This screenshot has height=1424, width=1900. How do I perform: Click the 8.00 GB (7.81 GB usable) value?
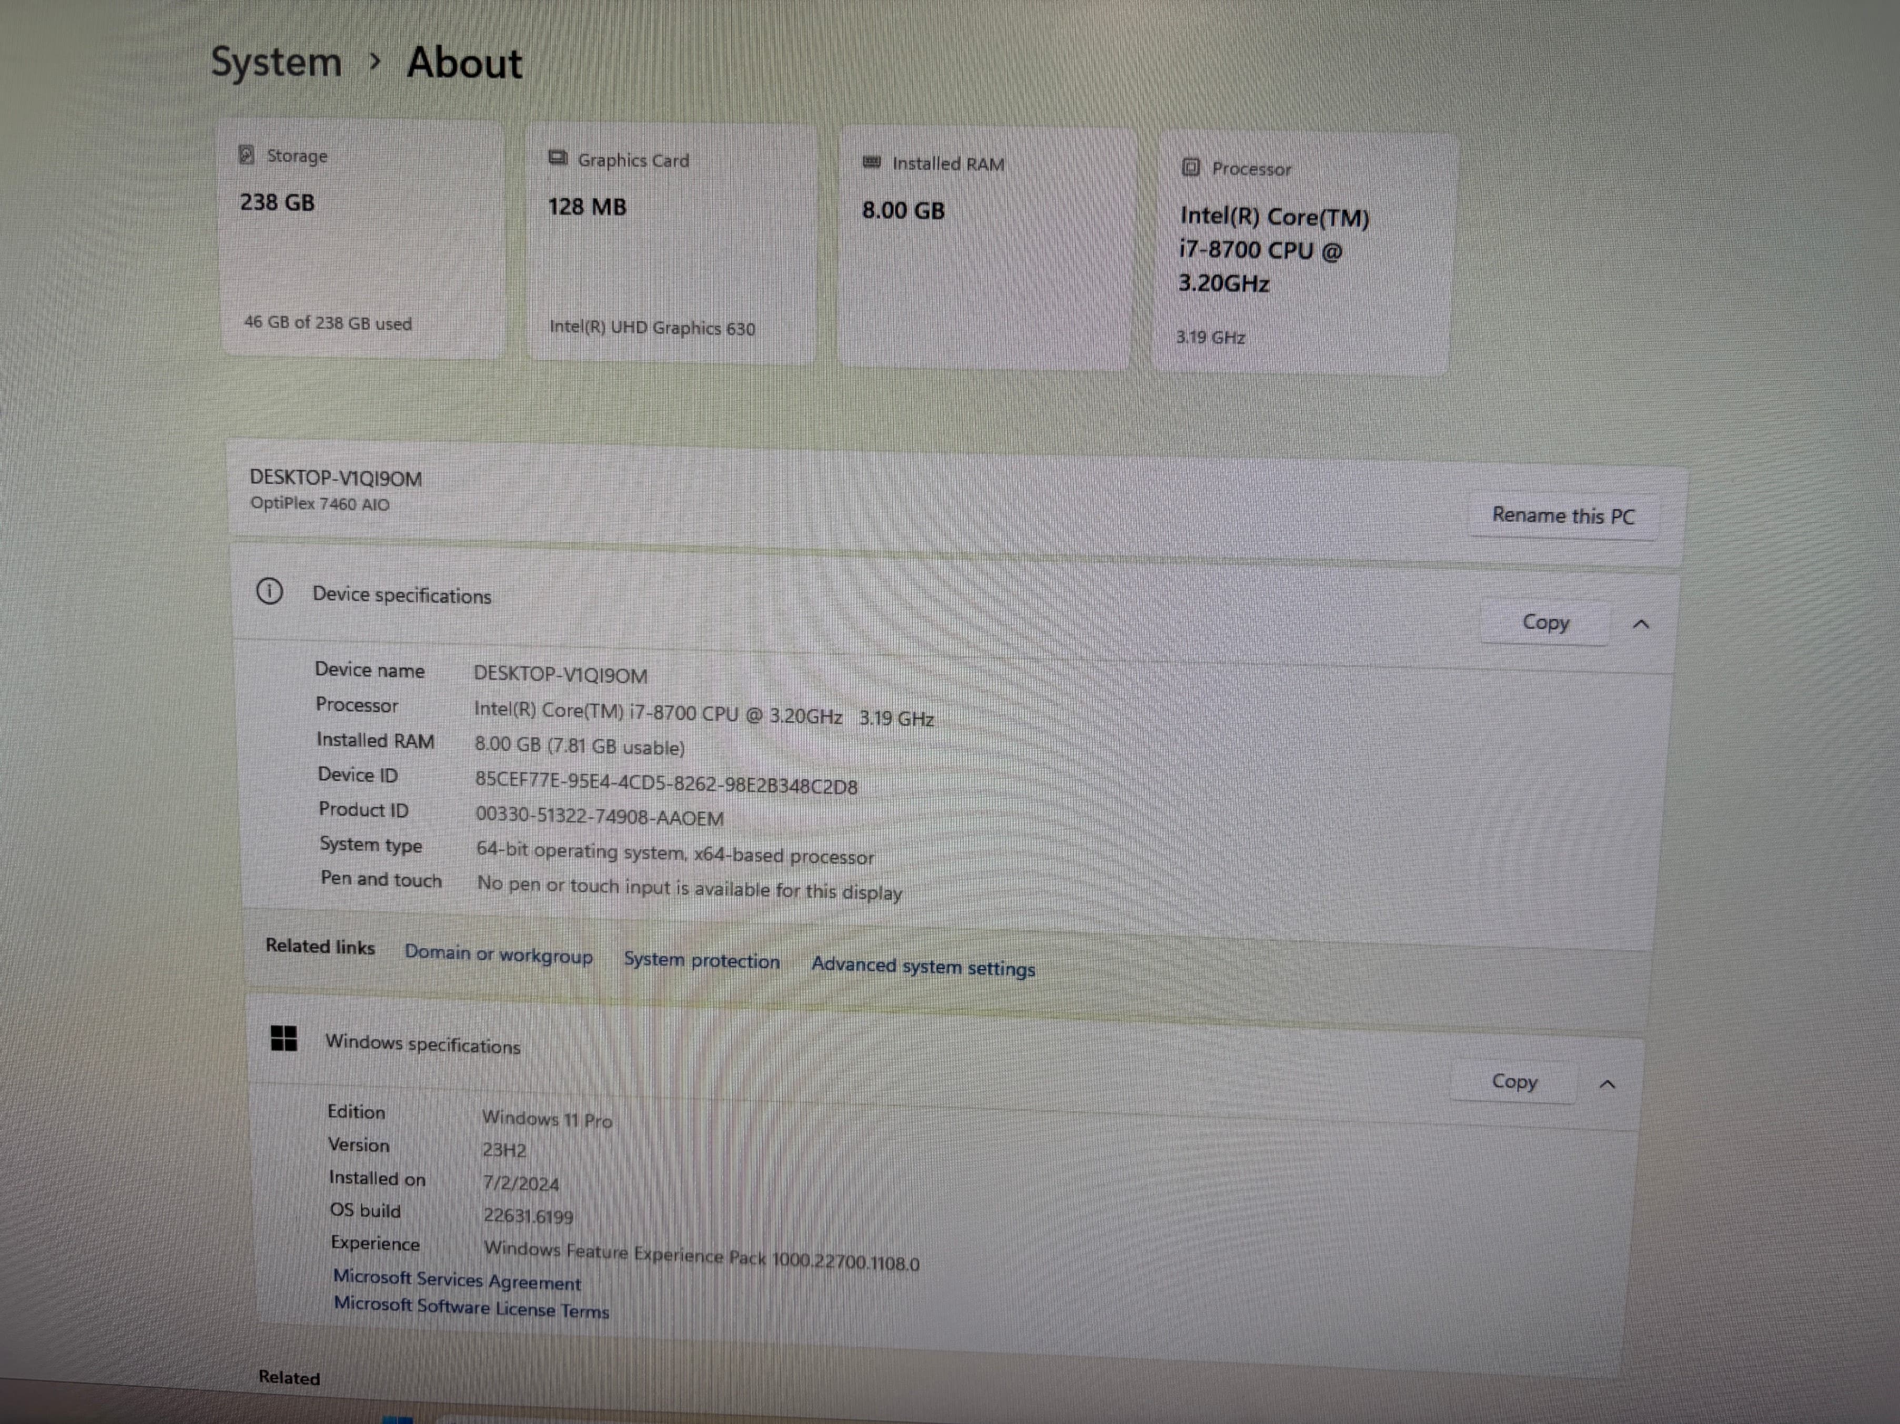coord(580,746)
